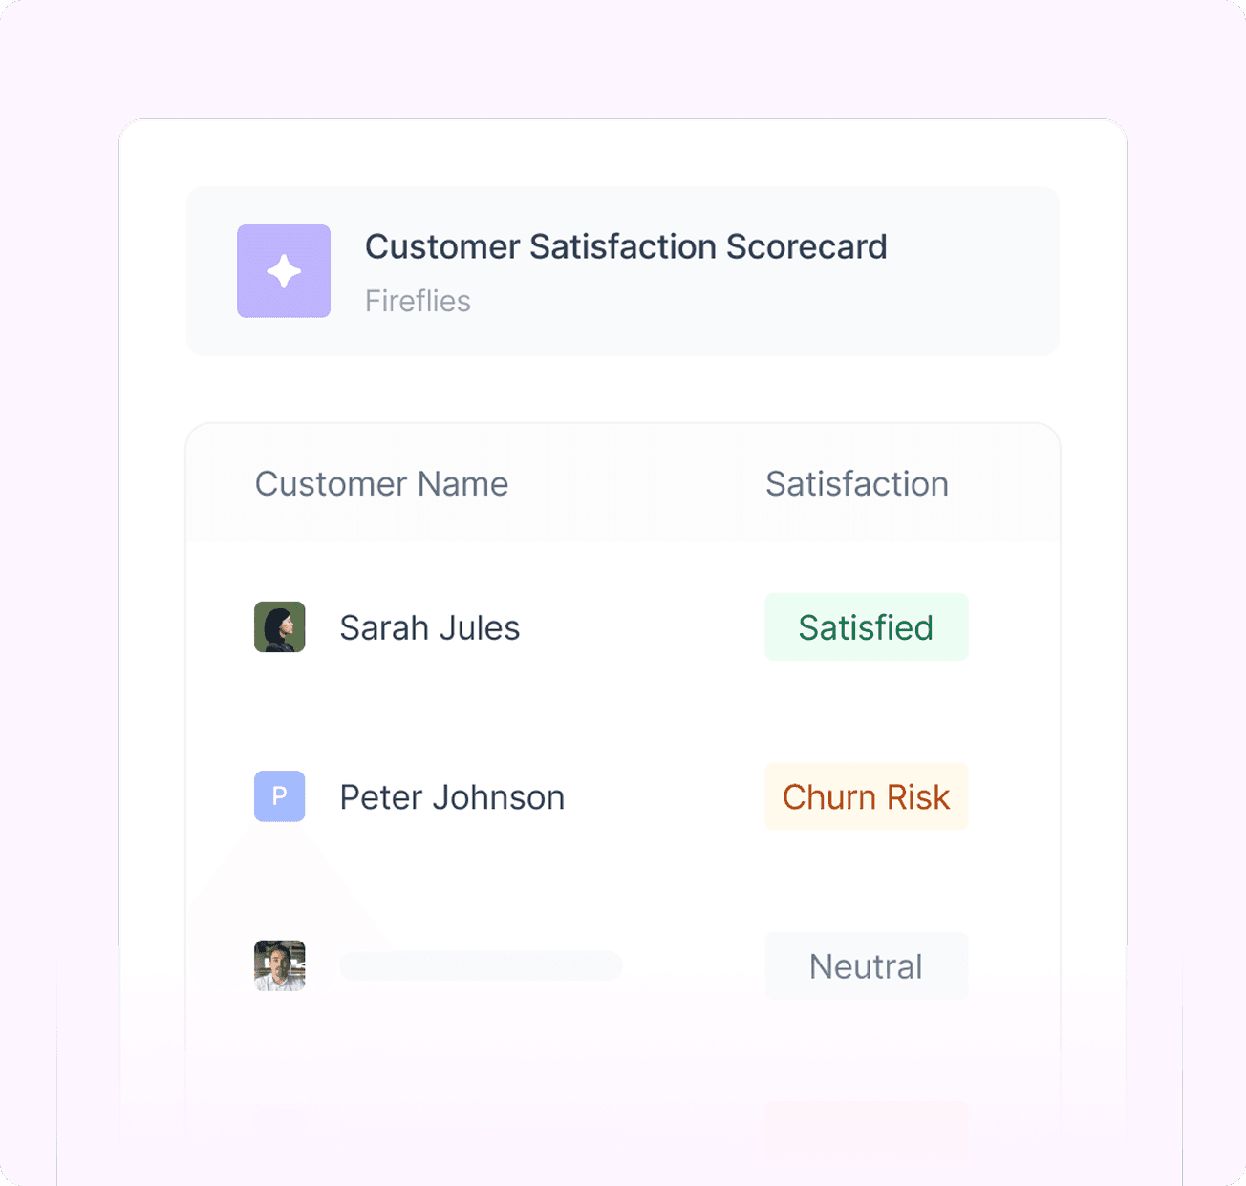Click the Fireflies subtitle text
Screen dimensions: 1246x1186
coord(418,301)
